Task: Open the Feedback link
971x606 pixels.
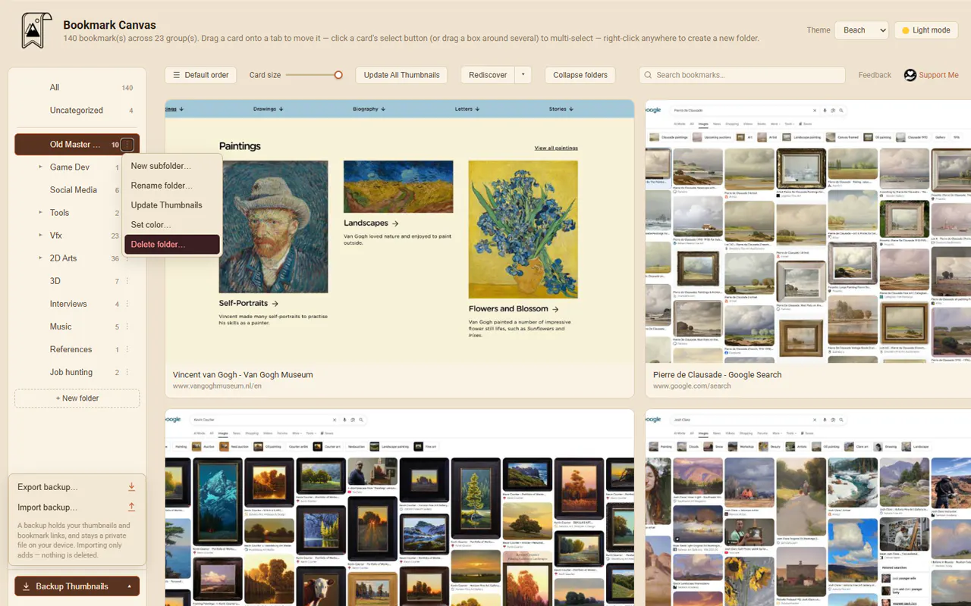Action: pos(875,75)
